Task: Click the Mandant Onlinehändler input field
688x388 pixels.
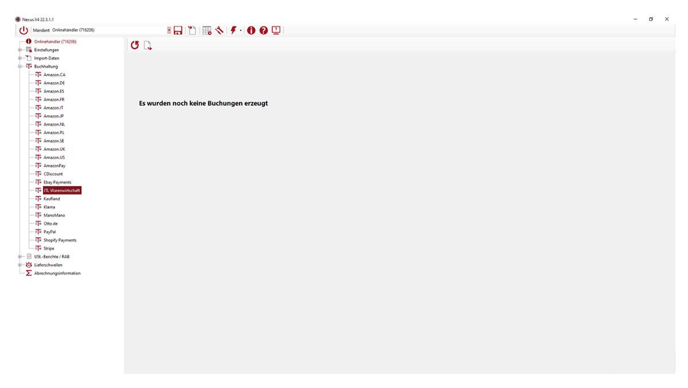Action: point(108,30)
